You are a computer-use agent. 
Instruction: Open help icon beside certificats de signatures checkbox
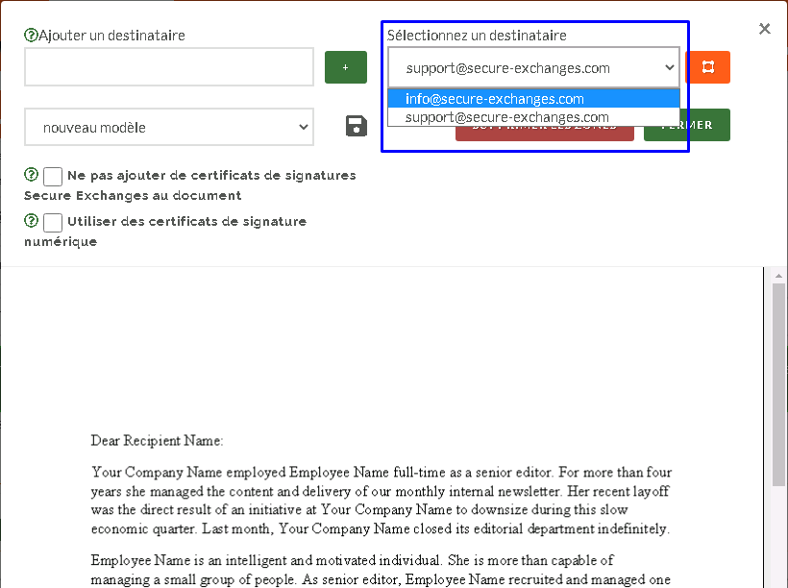31,175
